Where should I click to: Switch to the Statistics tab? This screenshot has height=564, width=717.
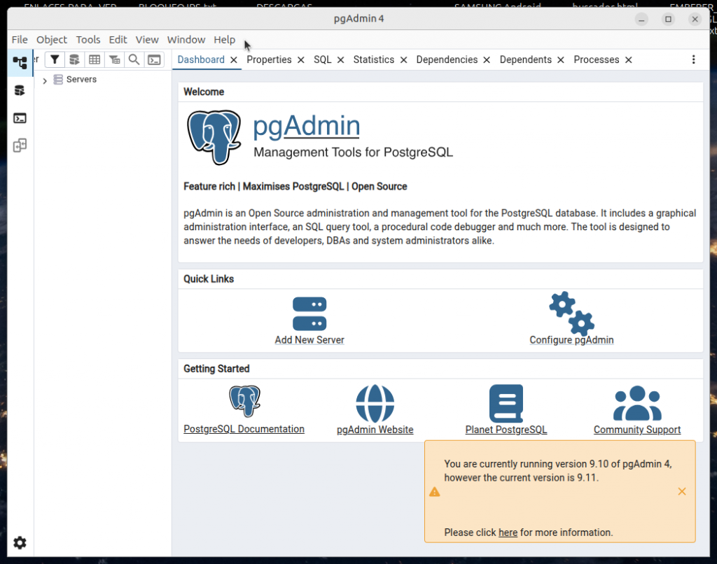coord(373,59)
